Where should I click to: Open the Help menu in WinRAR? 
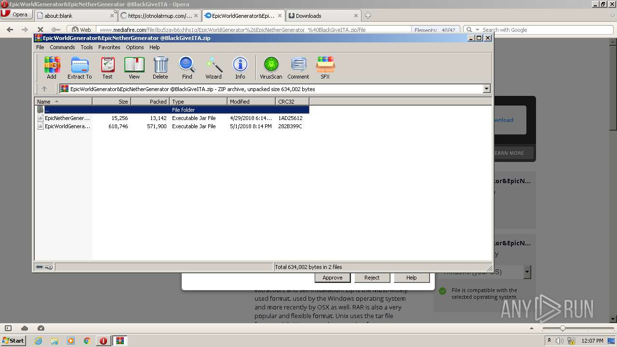(155, 47)
